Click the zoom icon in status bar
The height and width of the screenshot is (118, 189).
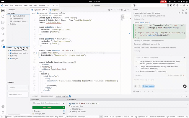101,117
